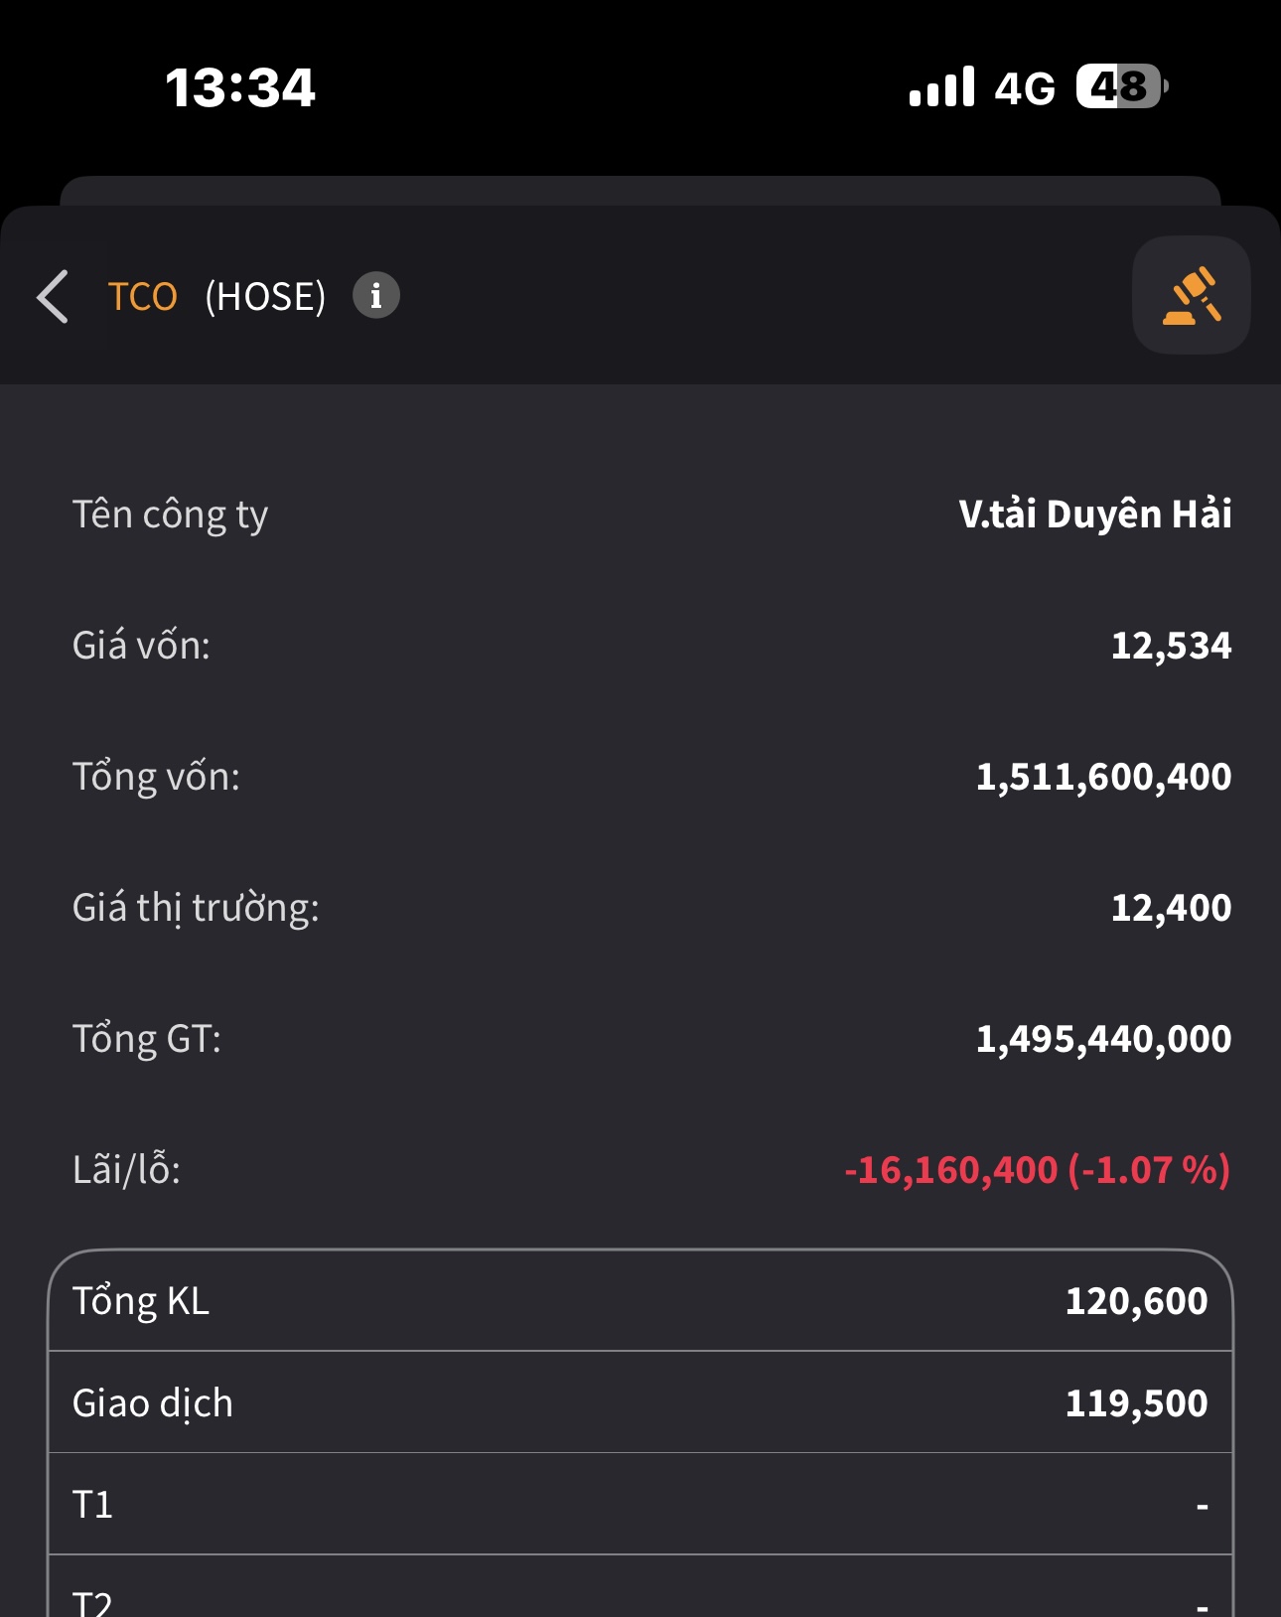This screenshot has height=1617, width=1281.
Task: Select the Giao dịch row label
Action: tap(153, 1403)
